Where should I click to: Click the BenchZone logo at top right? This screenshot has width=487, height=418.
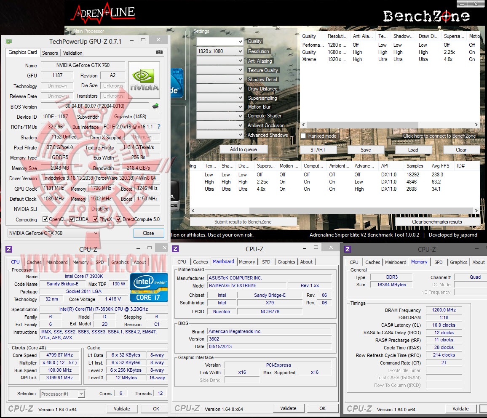pyautogui.click(x=426, y=16)
